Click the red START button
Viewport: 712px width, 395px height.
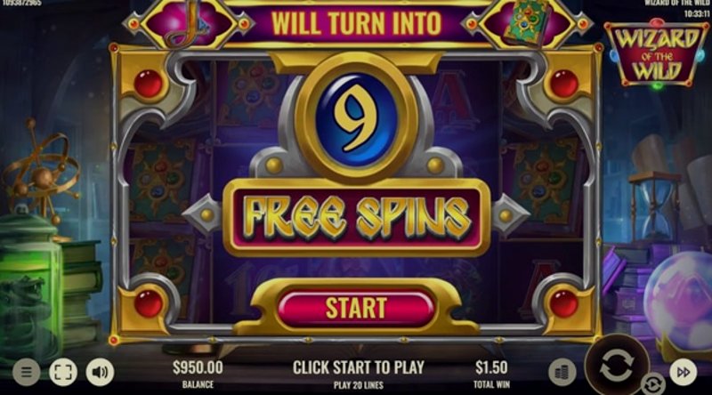pyautogui.click(x=356, y=309)
